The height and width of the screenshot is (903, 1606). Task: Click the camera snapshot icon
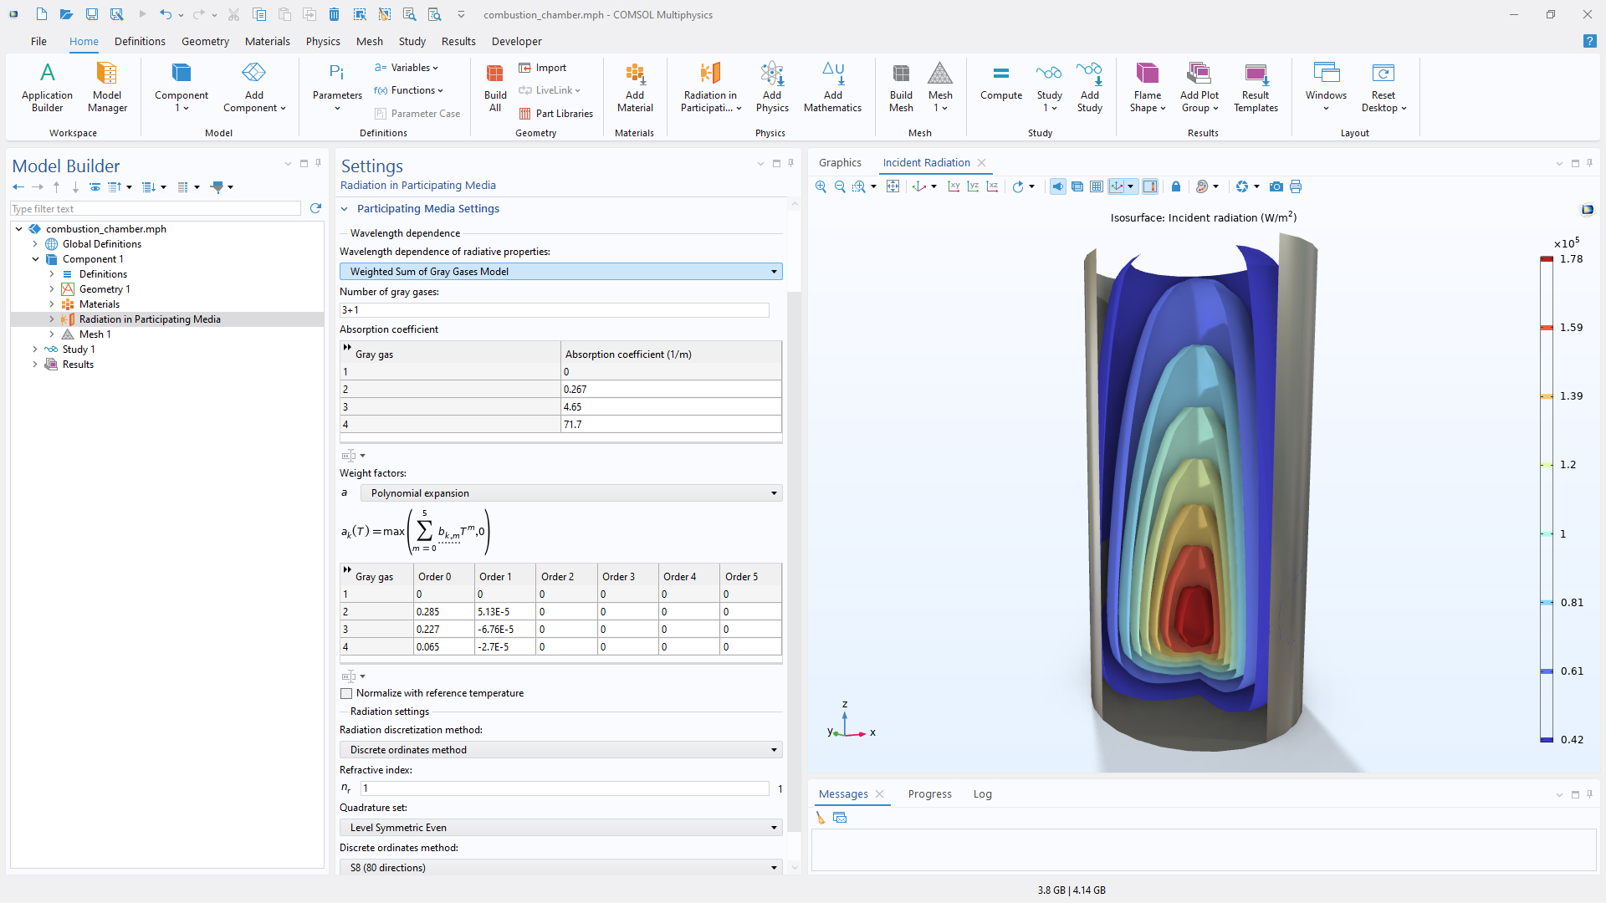coord(1276,186)
